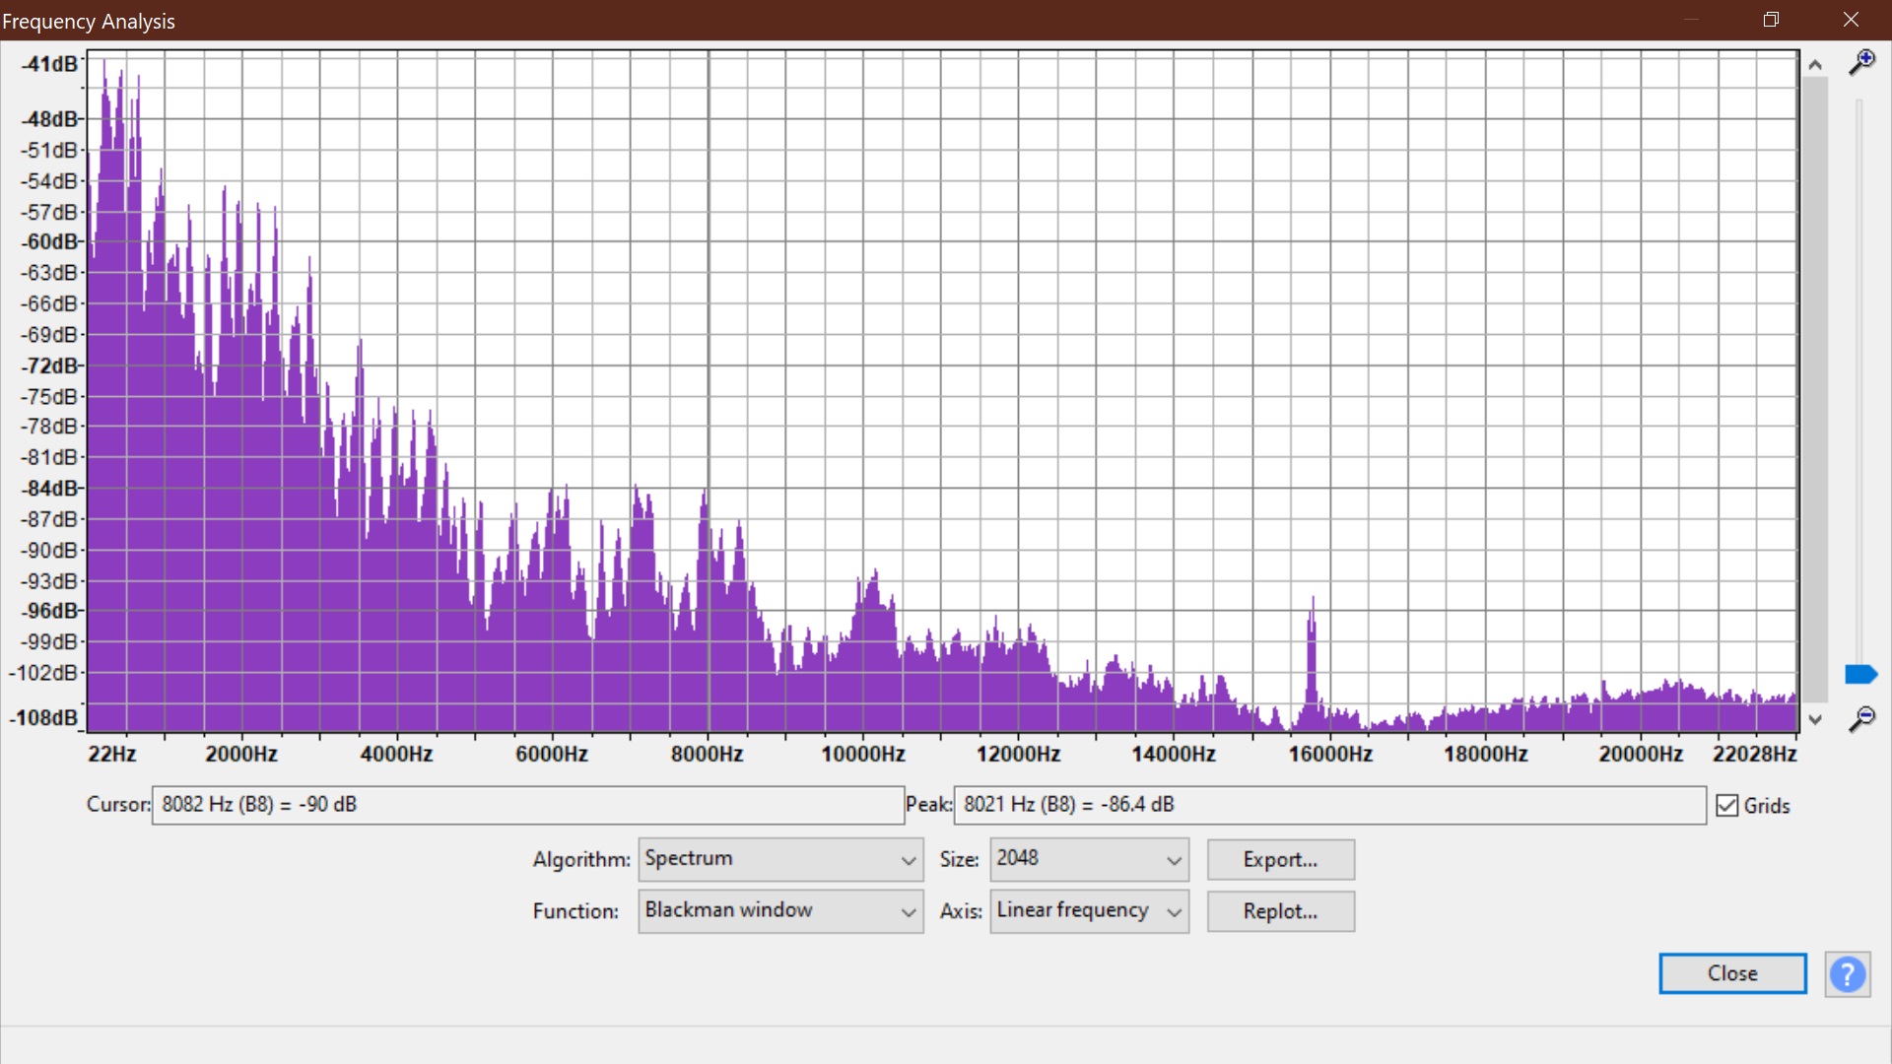1892x1064 pixels.
Task: Close the Frequency Analysis window with X
Action: pos(1851,20)
